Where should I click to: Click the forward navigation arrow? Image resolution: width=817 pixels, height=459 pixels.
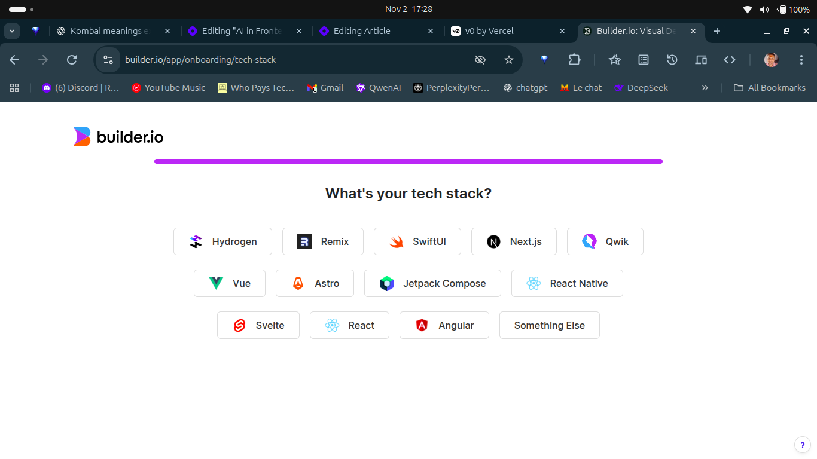tap(43, 60)
